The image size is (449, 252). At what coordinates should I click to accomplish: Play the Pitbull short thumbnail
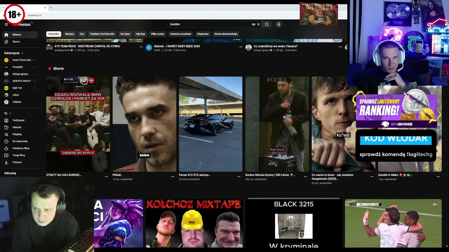(144, 124)
